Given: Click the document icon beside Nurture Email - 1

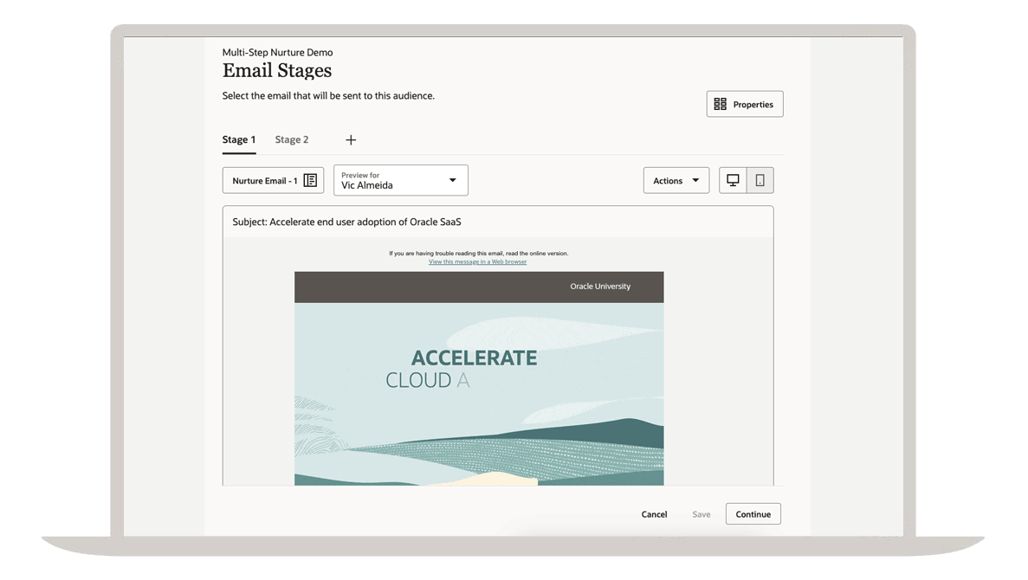Looking at the screenshot, I should pos(310,180).
